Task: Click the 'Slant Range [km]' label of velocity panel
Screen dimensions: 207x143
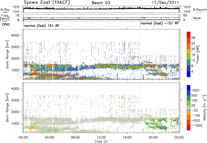Action: tap(7, 108)
